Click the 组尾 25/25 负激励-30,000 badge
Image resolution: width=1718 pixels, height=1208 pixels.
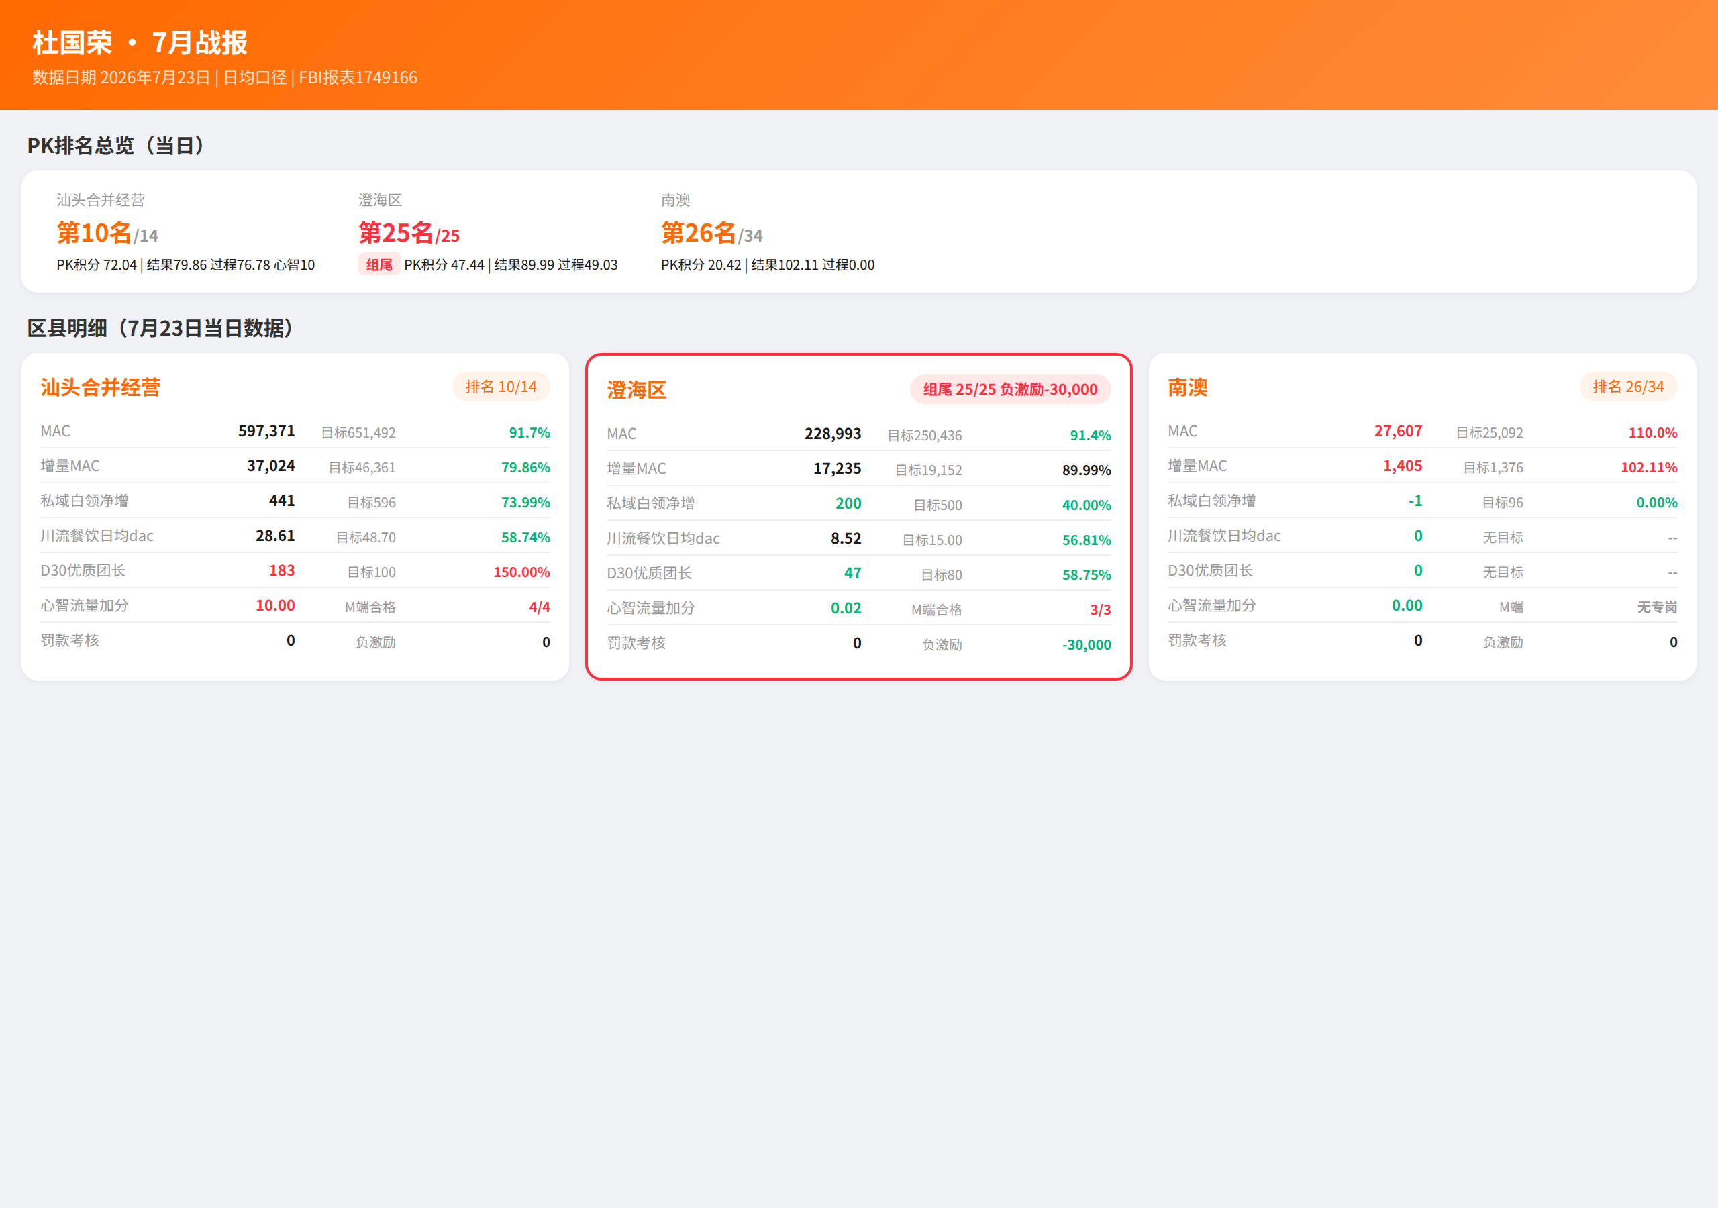coord(1010,389)
